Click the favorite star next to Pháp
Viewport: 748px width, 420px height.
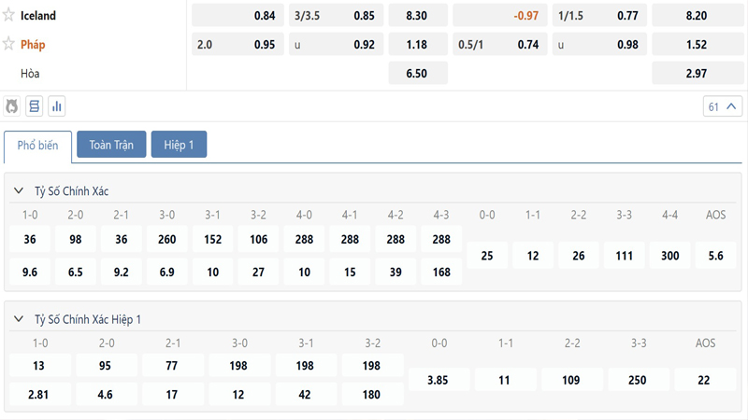pyautogui.click(x=9, y=44)
